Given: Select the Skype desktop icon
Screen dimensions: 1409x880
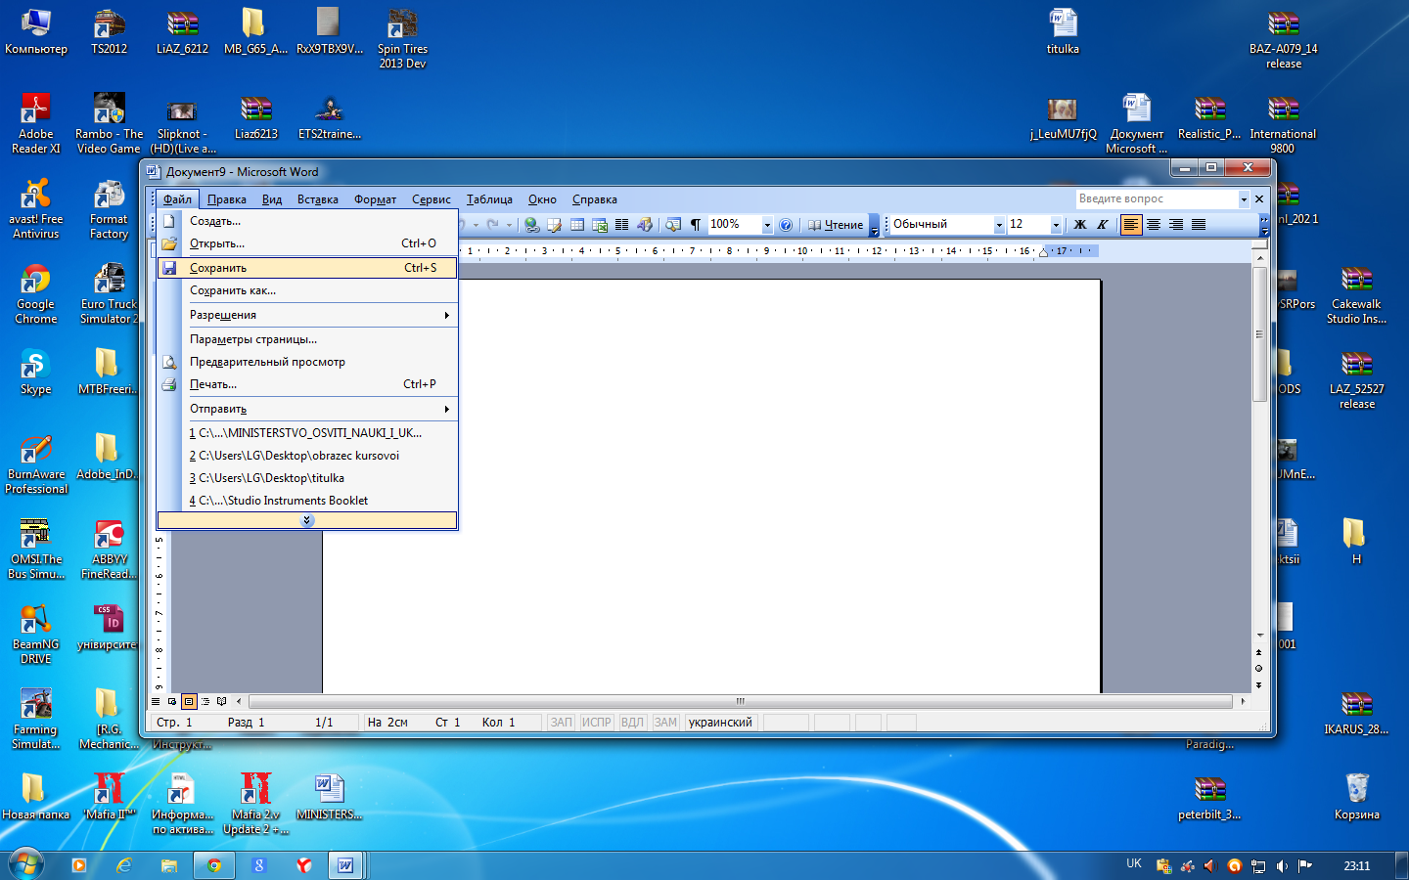Looking at the screenshot, I should 36,374.
